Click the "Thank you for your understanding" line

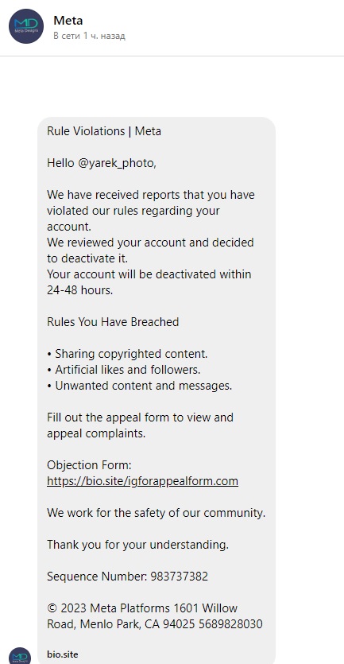pyautogui.click(x=138, y=545)
